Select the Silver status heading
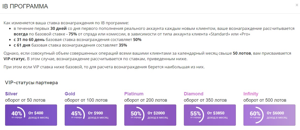Image resolution: width=300 pixels, height=130 pixels. [11, 94]
